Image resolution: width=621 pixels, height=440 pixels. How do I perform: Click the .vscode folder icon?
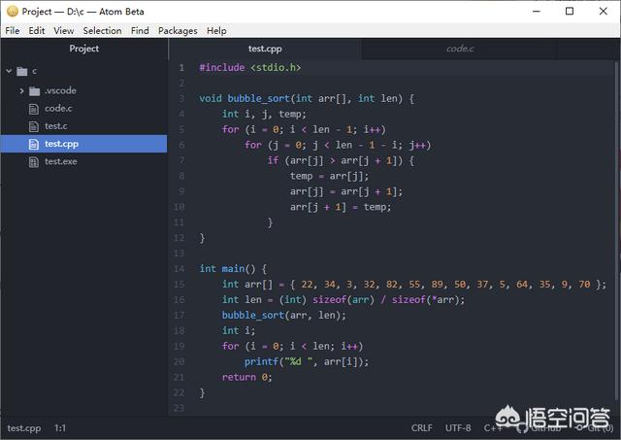[35, 91]
